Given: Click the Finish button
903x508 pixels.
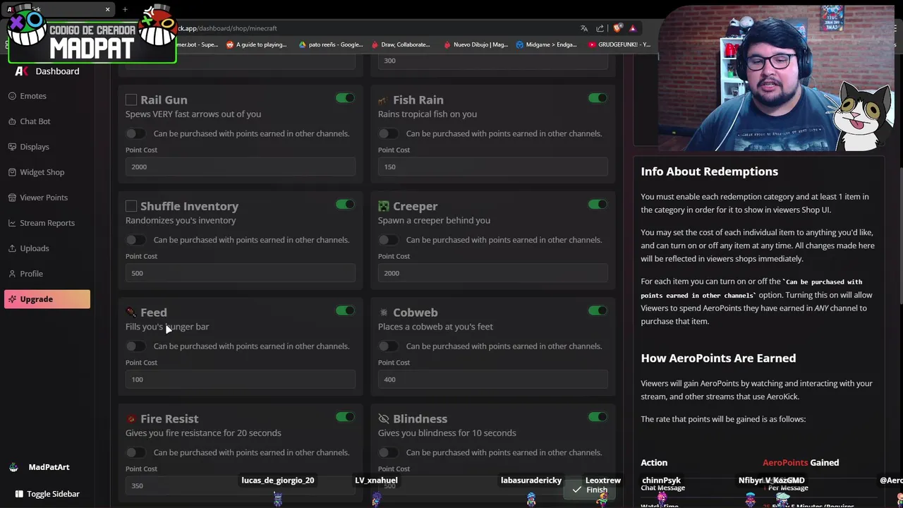Looking at the screenshot, I should point(590,490).
